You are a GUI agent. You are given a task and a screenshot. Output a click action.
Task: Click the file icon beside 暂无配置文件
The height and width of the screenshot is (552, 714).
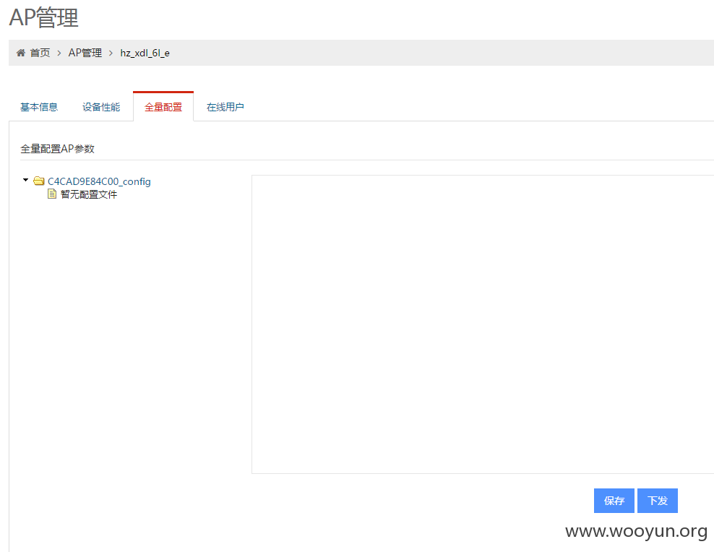(52, 194)
